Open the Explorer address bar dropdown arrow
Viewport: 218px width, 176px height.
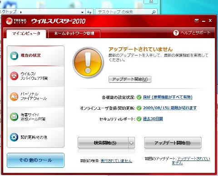pos(82,12)
